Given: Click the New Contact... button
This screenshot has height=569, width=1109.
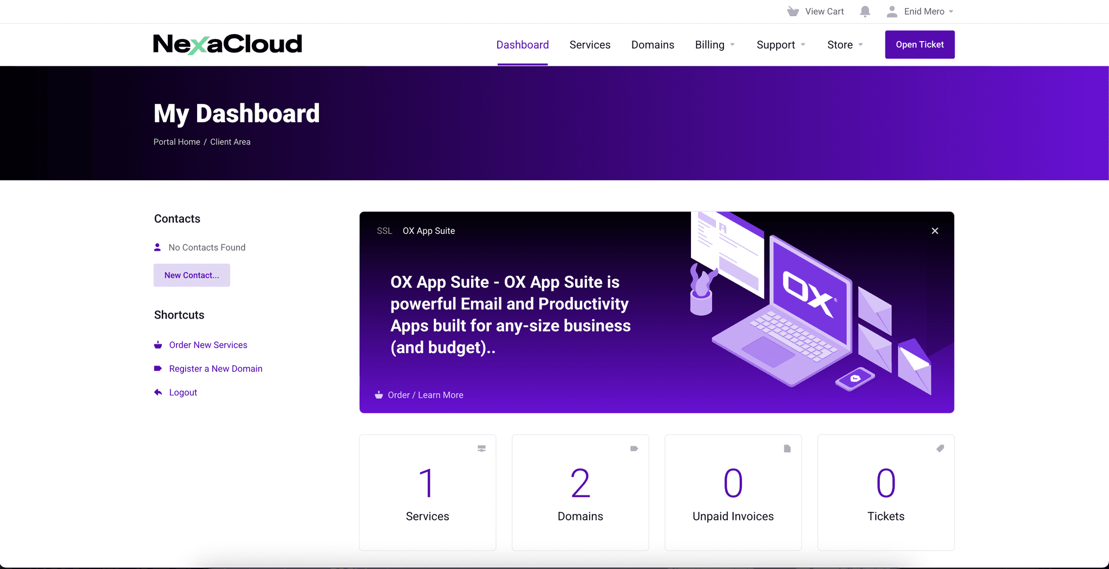Looking at the screenshot, I should pyautogui.click(x=192, y=275).
